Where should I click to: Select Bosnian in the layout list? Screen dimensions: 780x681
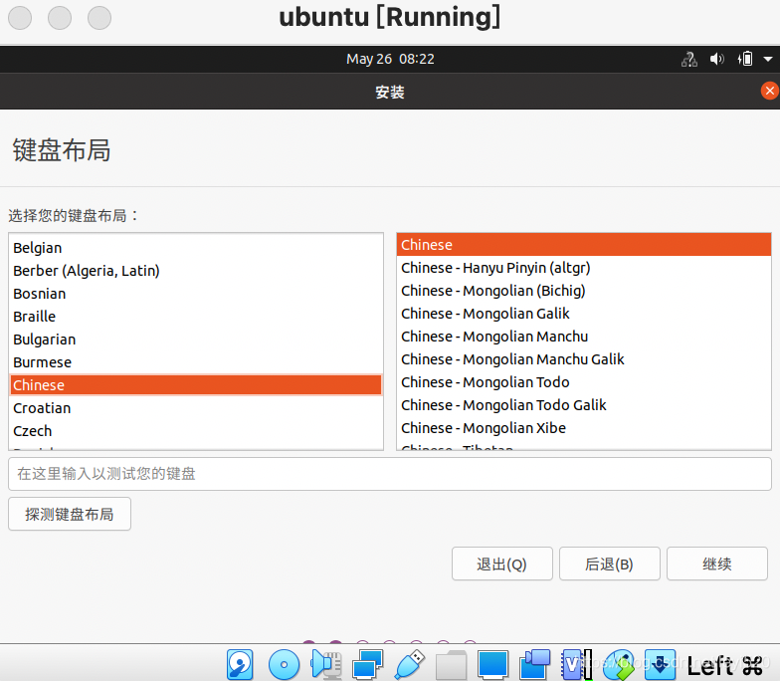coord(196,294)
